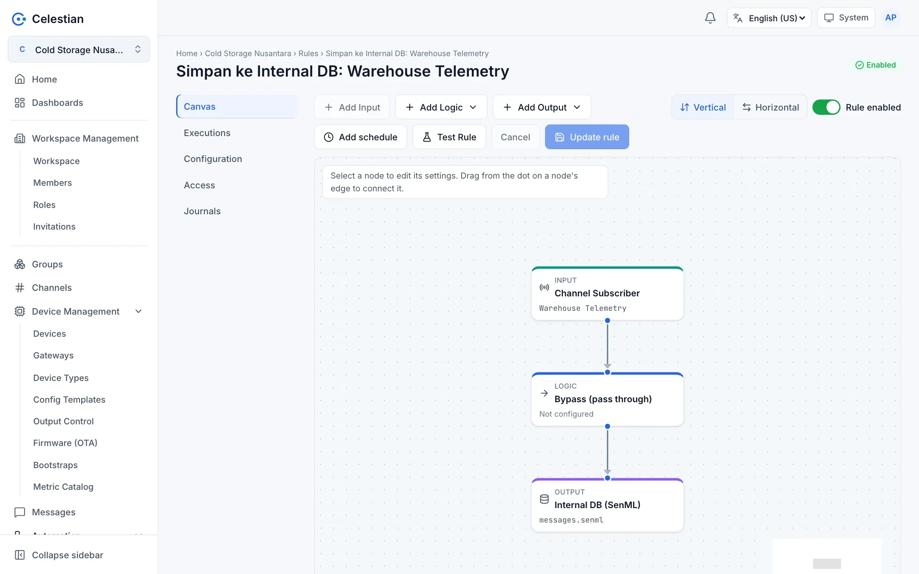Click the Dashboards grid icon

20,102
